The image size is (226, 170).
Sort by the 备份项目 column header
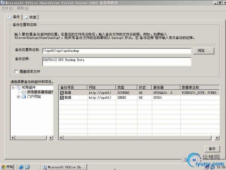[73, 87]
